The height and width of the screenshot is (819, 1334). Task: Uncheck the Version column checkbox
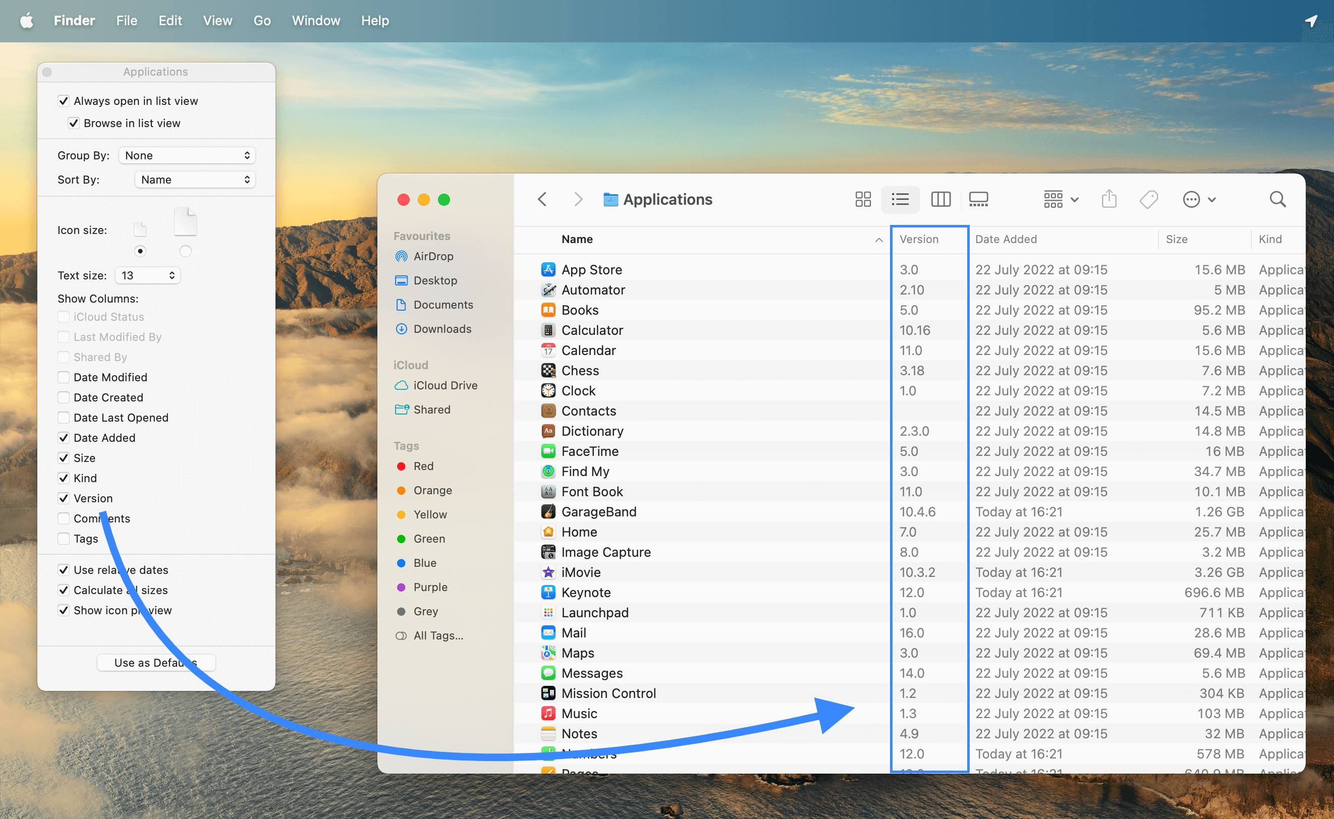click(x=64, y=498)
